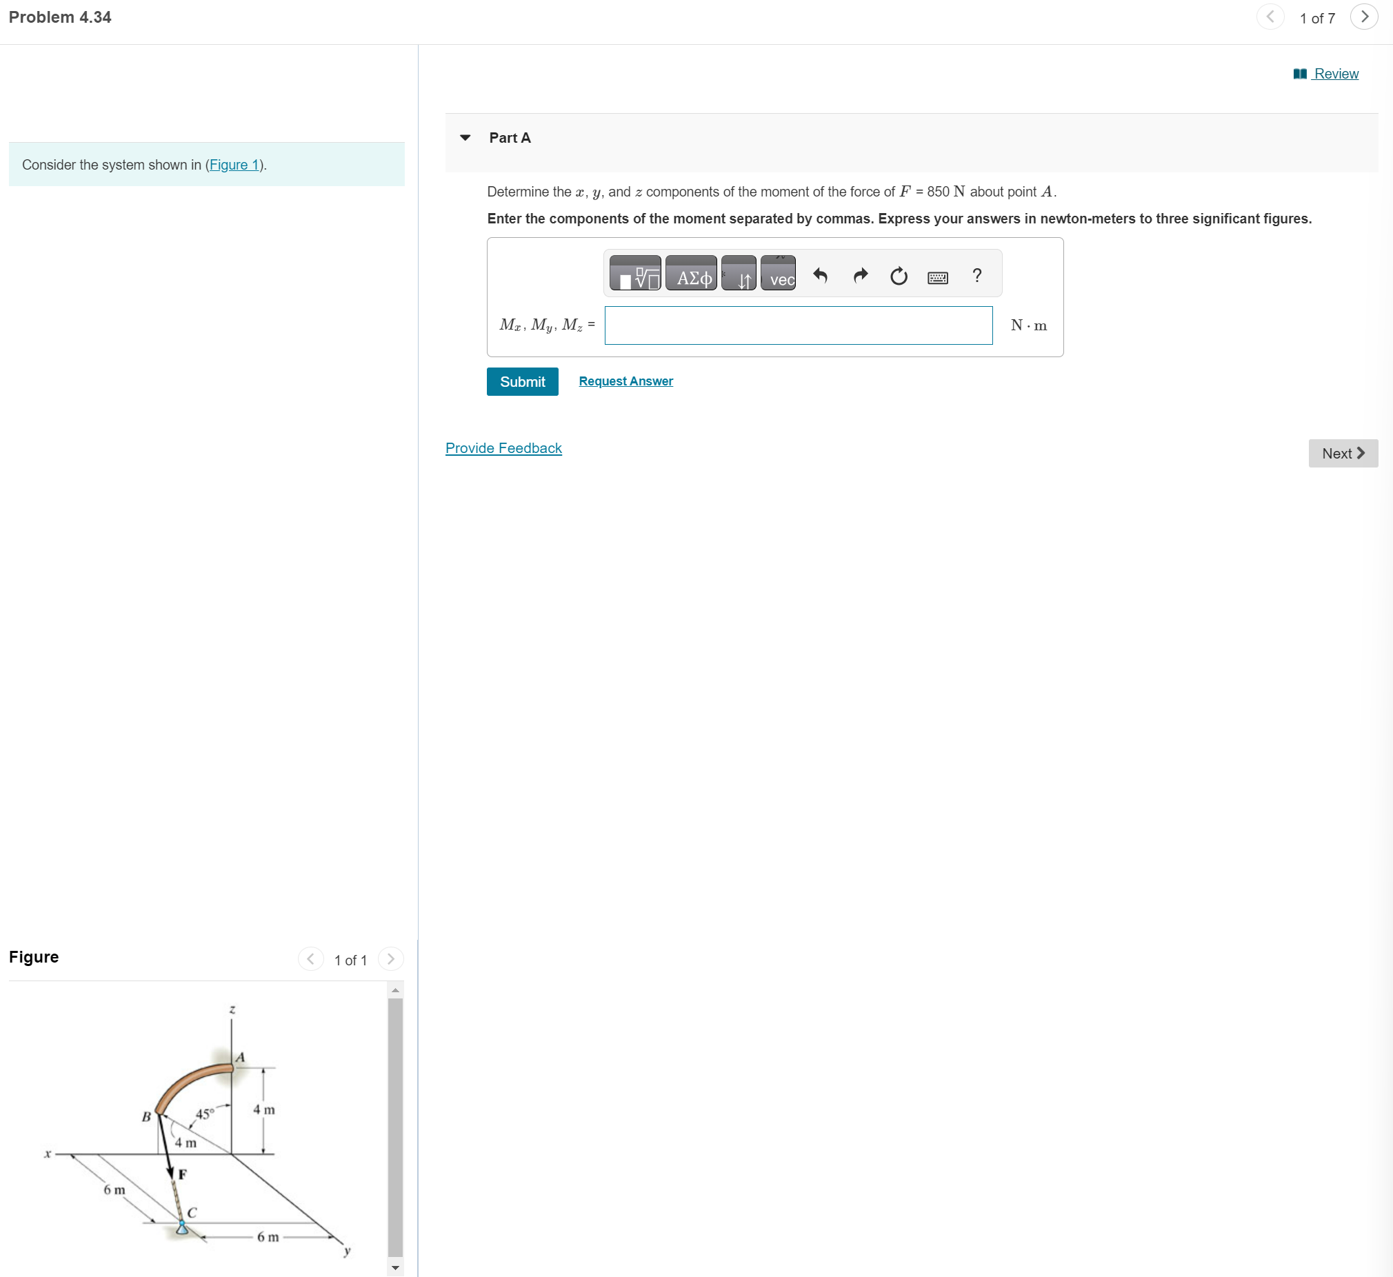Click the answer input field
The image size is (1393, 1277).
tap(801, 325)
